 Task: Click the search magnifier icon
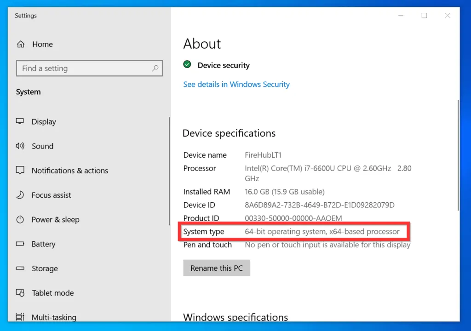click(155, 68)
